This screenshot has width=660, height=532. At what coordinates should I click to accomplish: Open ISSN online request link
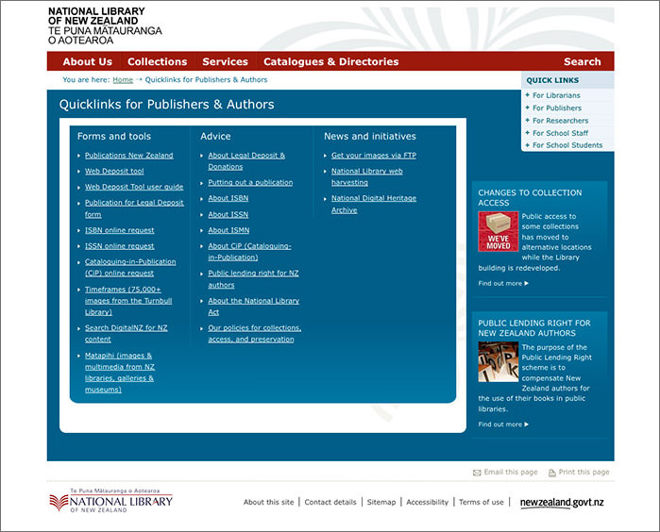tap(120, 246)
